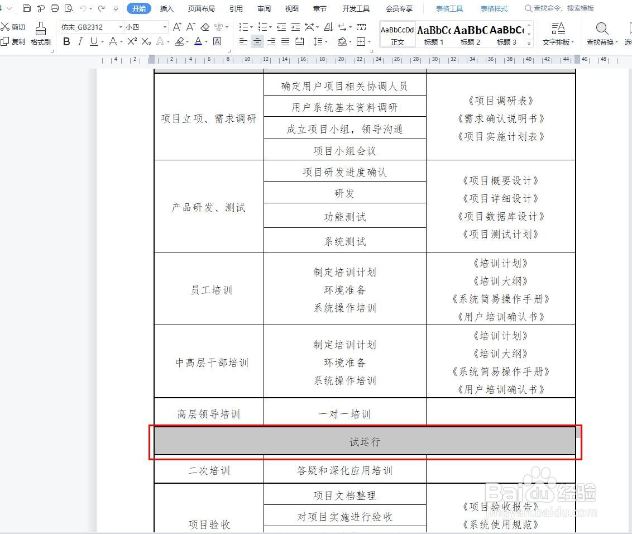This screenshot has height=534, width=632.
Task: Toggle bold formatting on selected text
Action: pyautogui.click(x=66, y=41)
